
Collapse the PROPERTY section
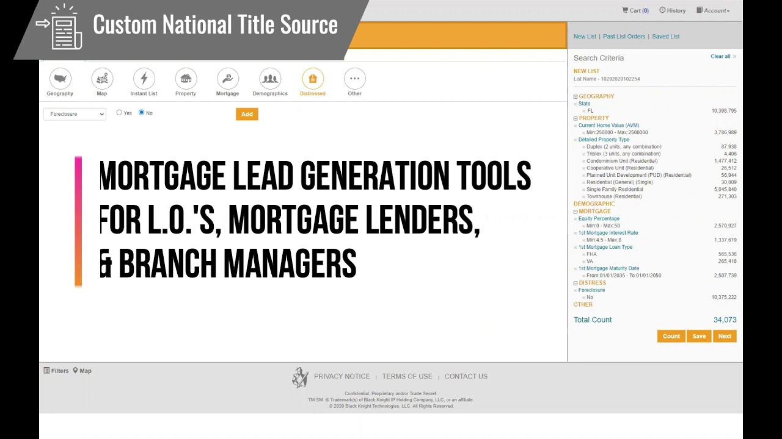(x=576, y=118)
